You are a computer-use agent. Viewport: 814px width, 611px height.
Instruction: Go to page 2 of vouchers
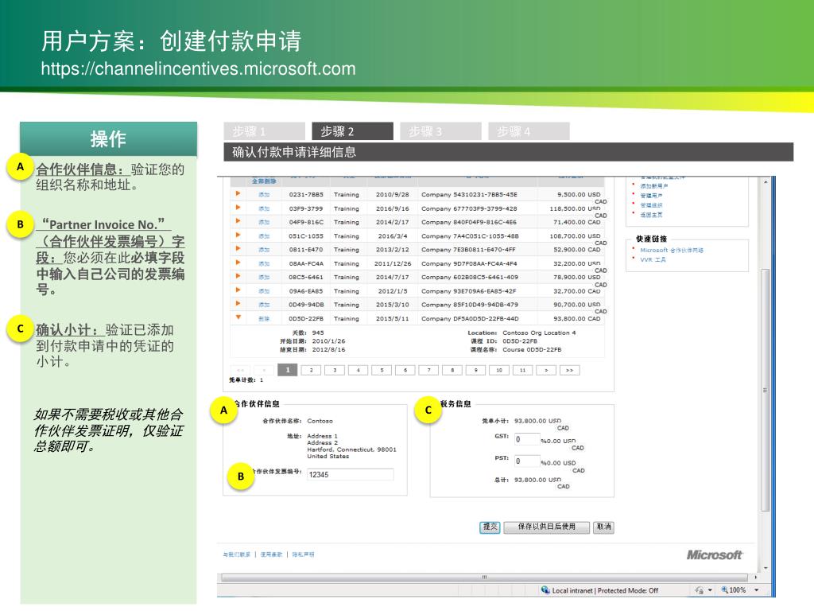point(311,370)
